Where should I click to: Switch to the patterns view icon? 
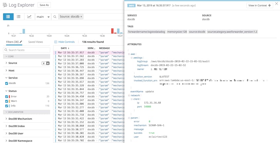pos(19,16)
